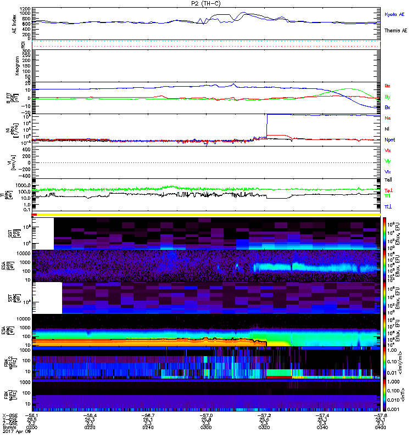Screen dimensions: 412x439
Task: Click the yellow status bar above SST panel
Action: pyautogui.click(x=209, y=215)
